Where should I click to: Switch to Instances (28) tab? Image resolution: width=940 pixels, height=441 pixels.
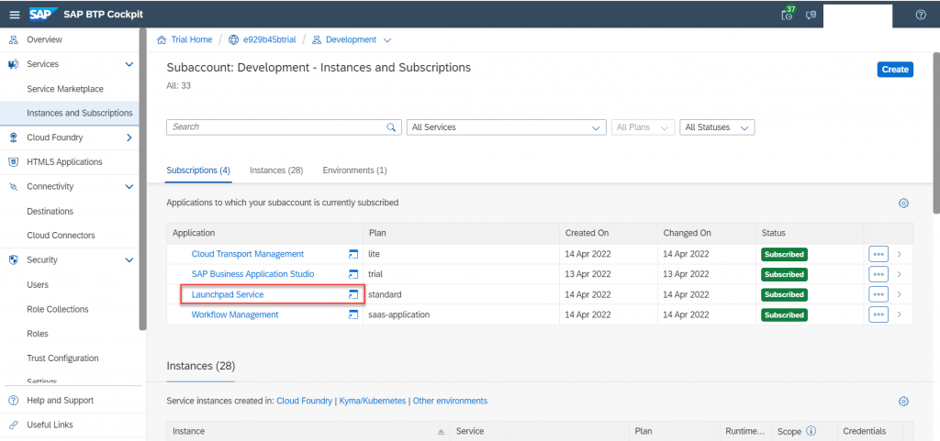(x=276, y=171)
